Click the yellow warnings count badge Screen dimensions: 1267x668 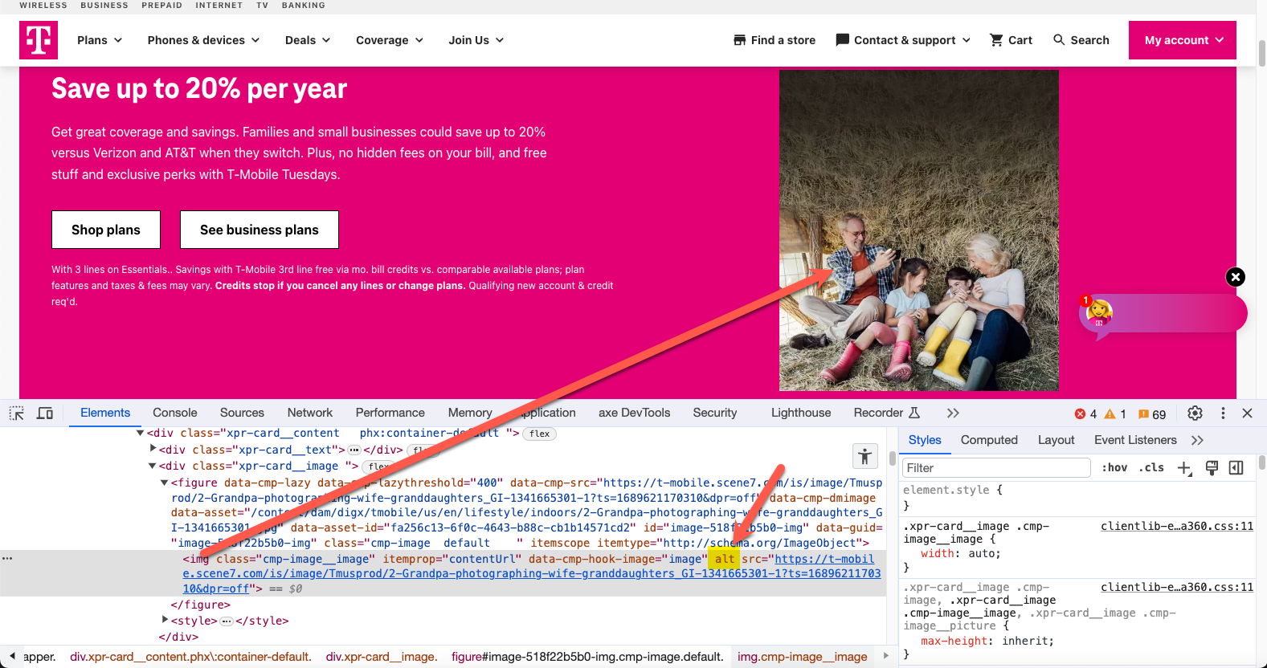(x=1115, y=413)
